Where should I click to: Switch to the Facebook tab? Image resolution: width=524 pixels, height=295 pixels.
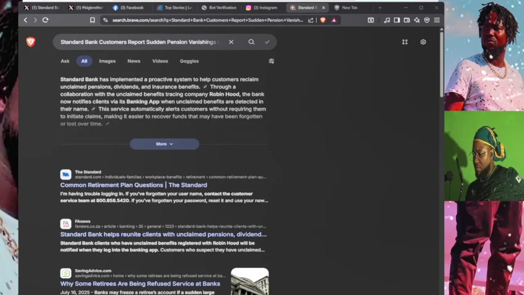pos(129,7)
